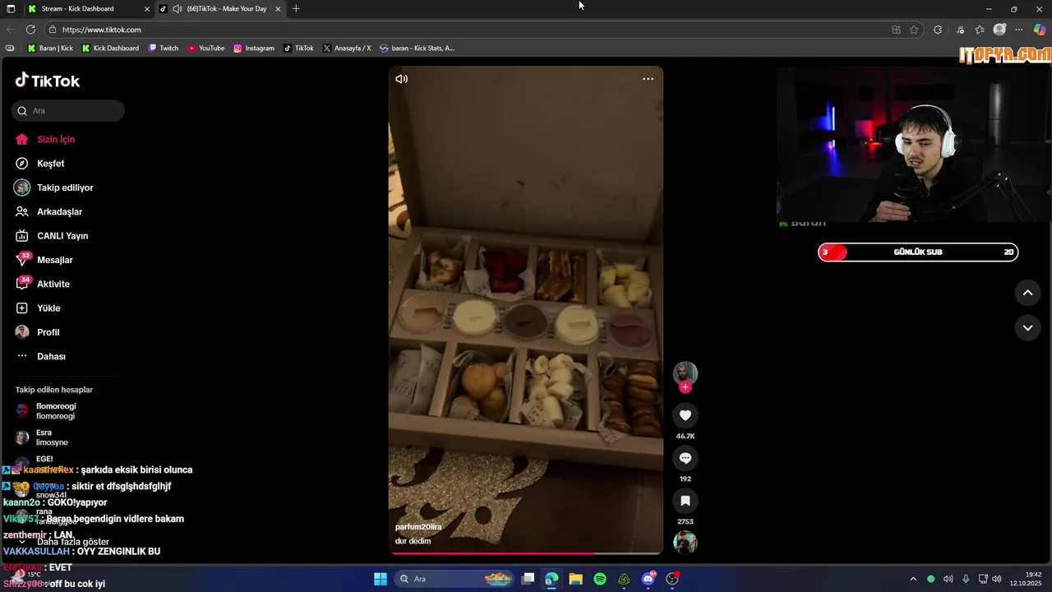Open baran - Kick Stats bookmark
1052x592 pixels.
[417, 49]
